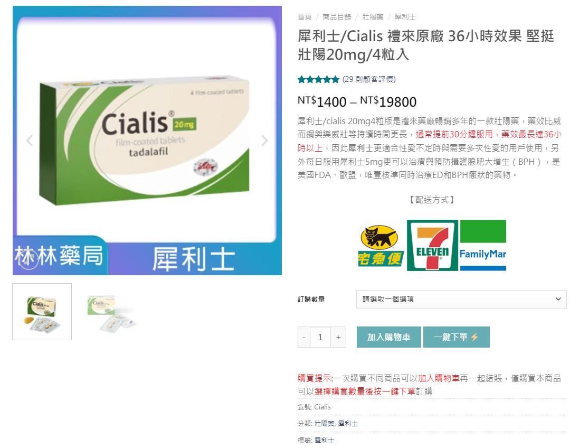Open 壯陽藥 breadcrumb link
Image resolution: width=579 pixels, height=448 pixels.
click(x=373, y=17)
